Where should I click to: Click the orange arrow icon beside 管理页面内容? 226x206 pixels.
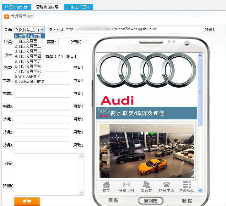coord(7,17)
